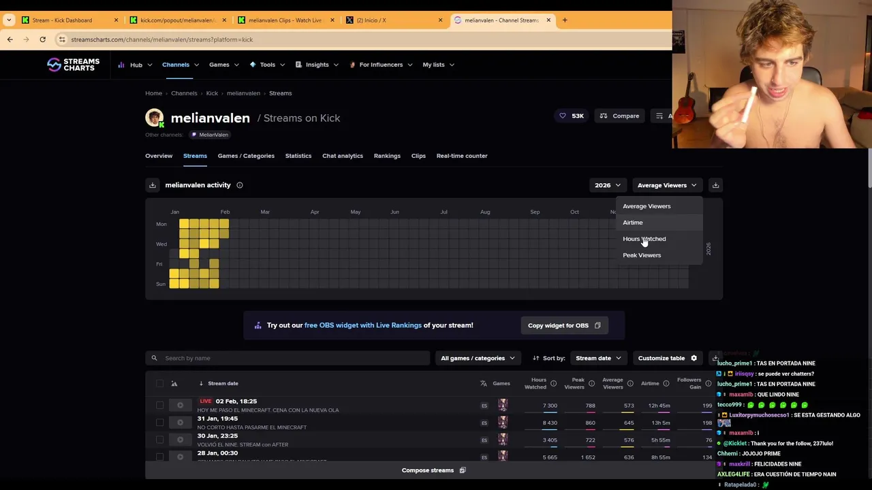Go to Home breadcrumb link
The image size is (872, 490).
point(153,93)
